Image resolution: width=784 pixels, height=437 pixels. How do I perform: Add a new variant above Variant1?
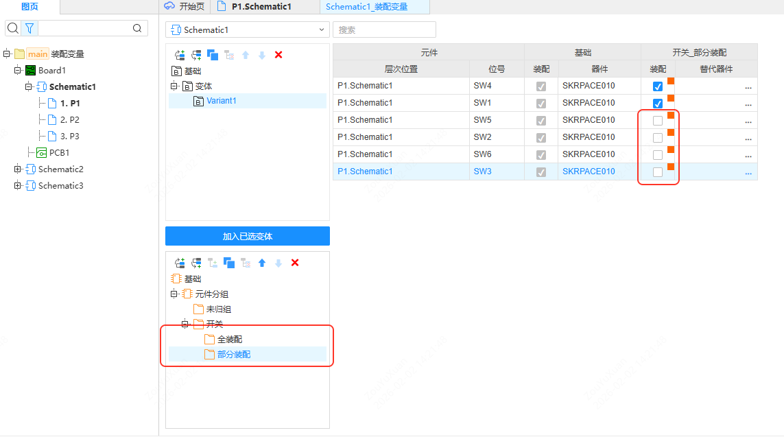pos(180,54)
